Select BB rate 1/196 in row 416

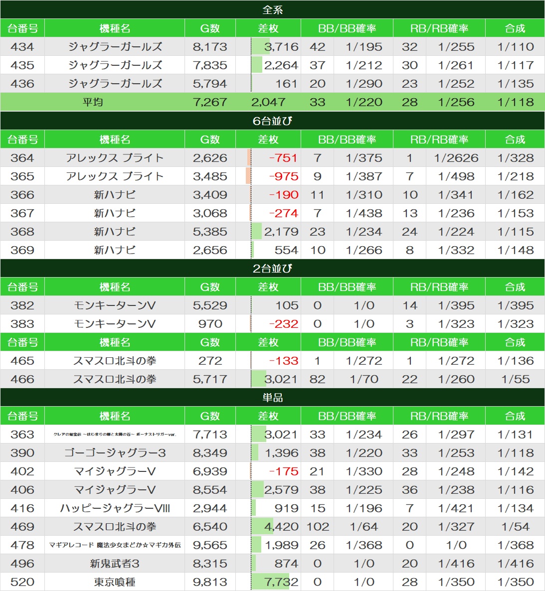tap(364, 508)
